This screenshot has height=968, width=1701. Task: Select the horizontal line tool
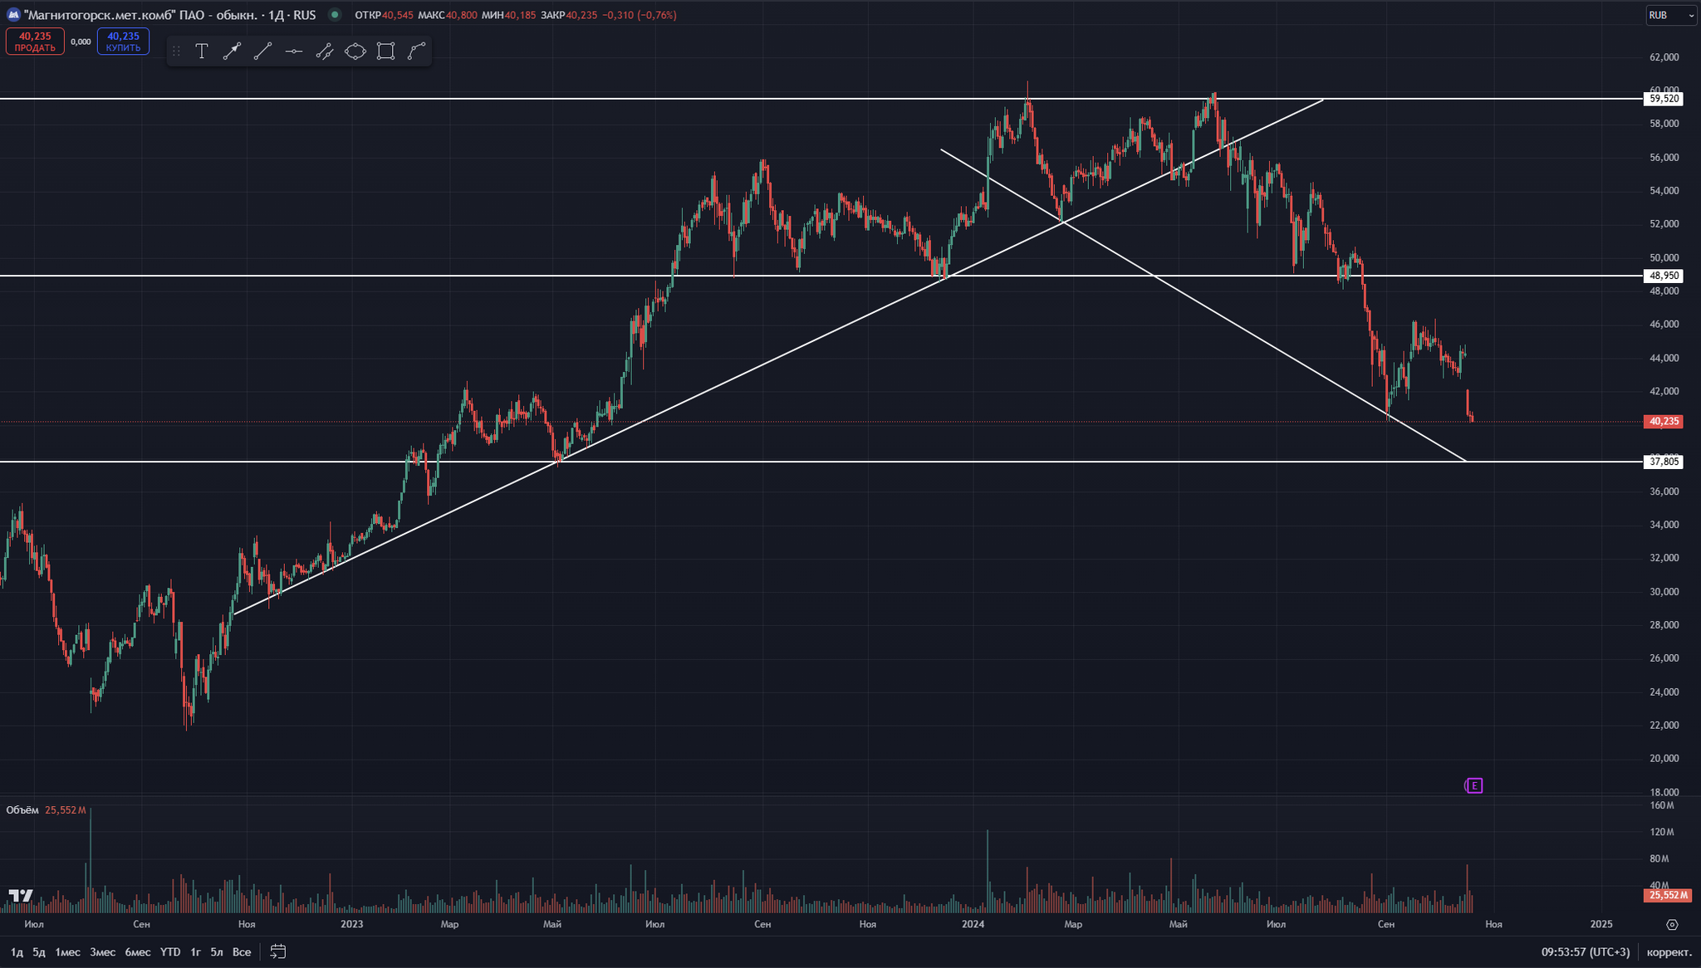pos(293,51)
